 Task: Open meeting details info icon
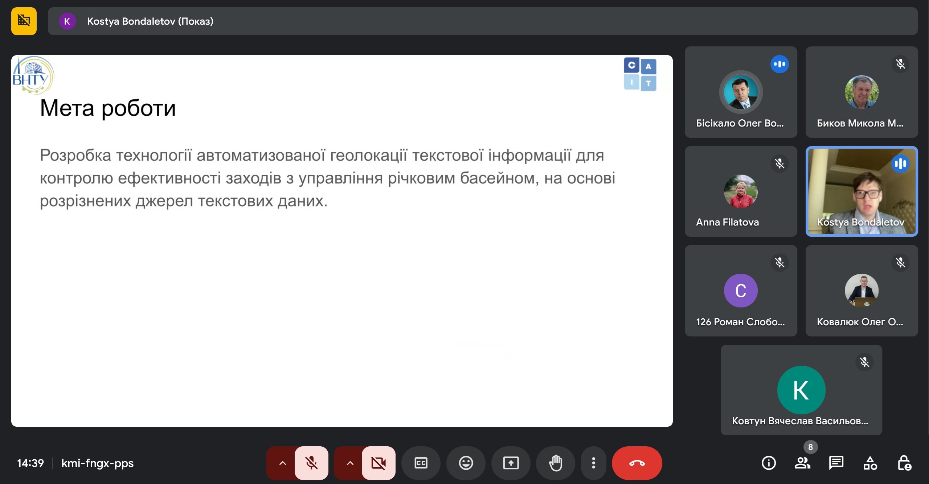click(x=769, y=463)
